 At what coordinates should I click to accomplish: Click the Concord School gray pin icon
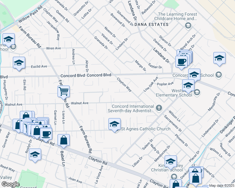pos(219,75)
